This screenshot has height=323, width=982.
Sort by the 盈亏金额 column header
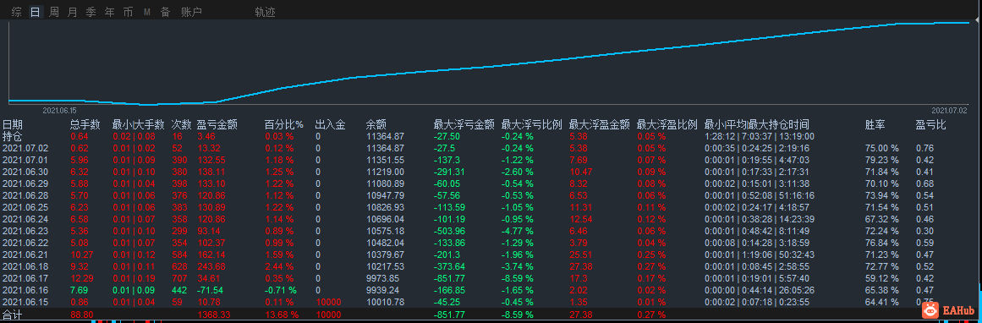217,124
